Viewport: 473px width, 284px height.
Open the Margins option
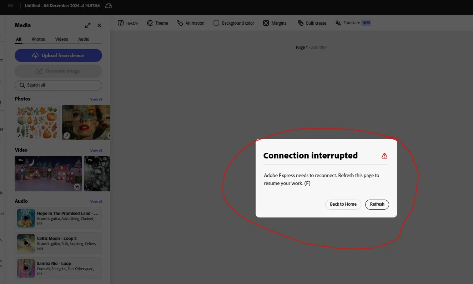pos(275,23)
